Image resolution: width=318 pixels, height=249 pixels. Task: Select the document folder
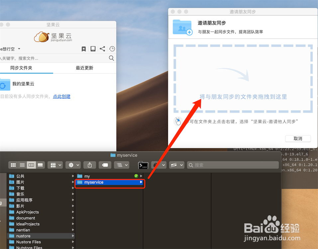(x=42, y=218)
